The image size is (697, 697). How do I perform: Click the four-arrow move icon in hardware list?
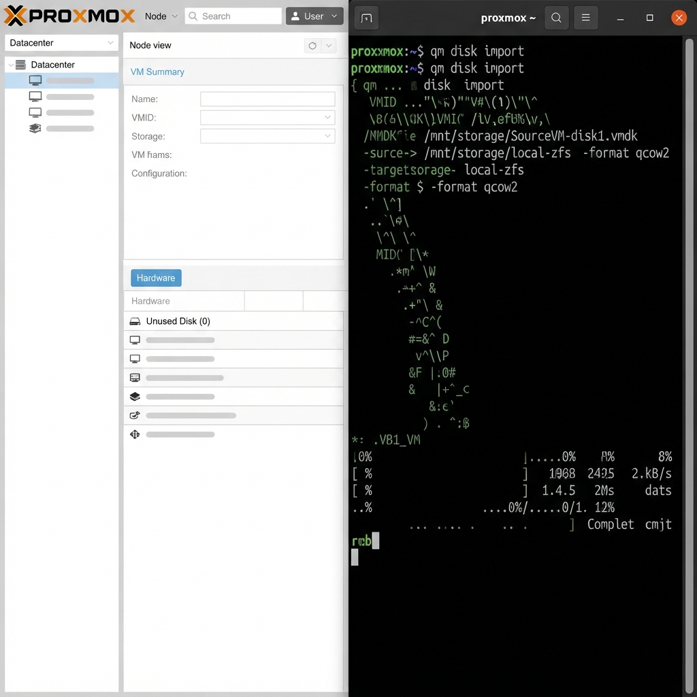click(135, 434)
